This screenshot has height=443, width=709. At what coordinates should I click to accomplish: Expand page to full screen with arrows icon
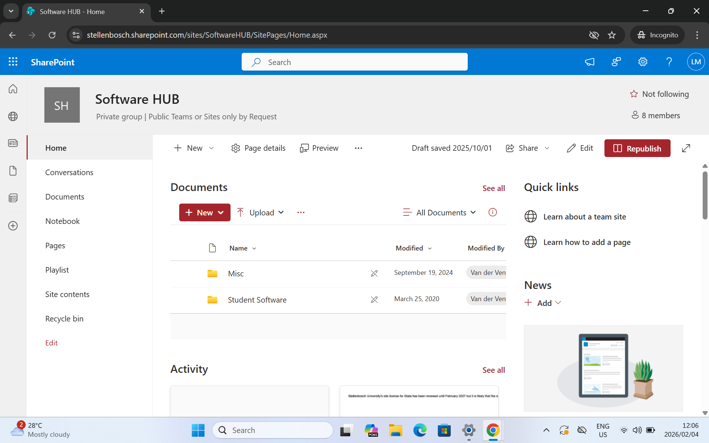click(686, 148)
